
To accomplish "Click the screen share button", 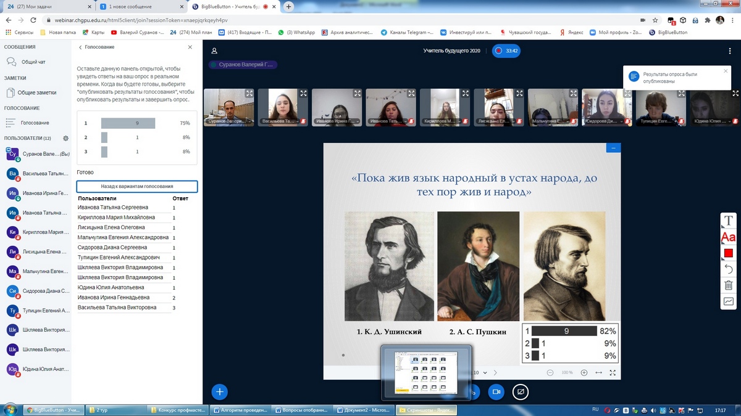I will (521, 391).
